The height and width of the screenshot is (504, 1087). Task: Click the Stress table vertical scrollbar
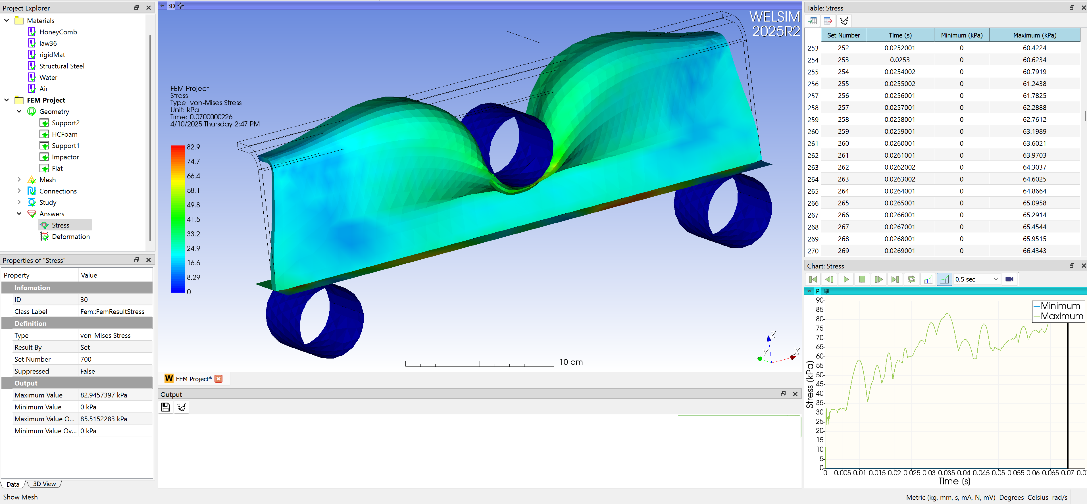coord(1084,116)
